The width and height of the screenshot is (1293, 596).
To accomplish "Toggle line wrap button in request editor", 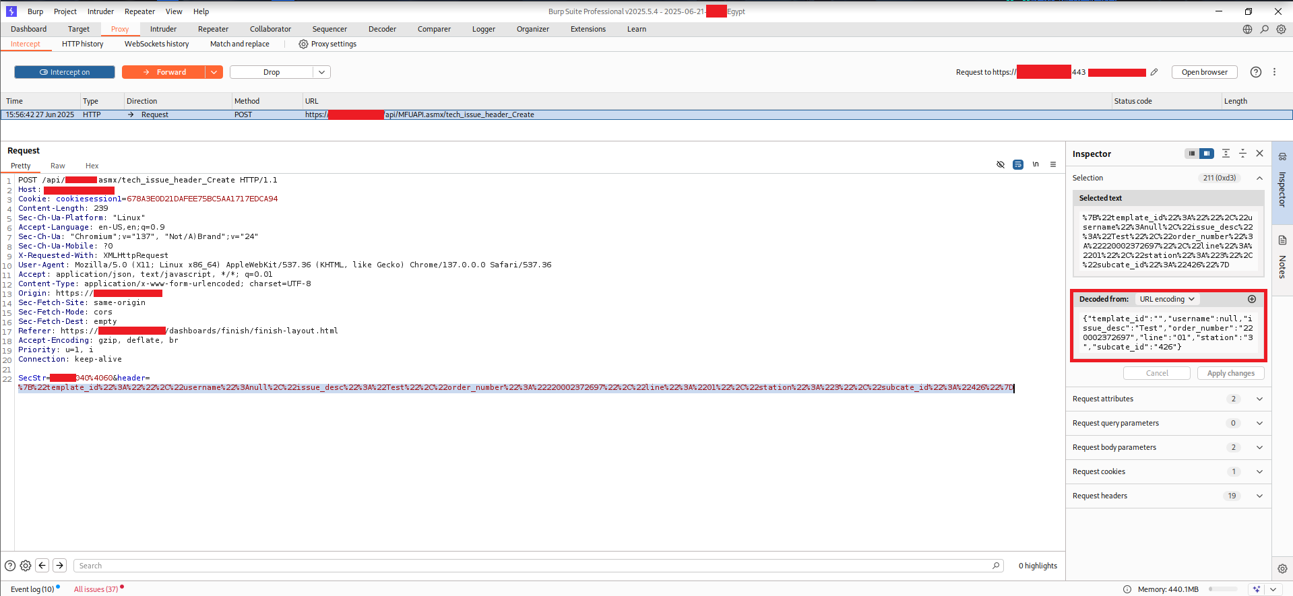I will click(1018, 164).
